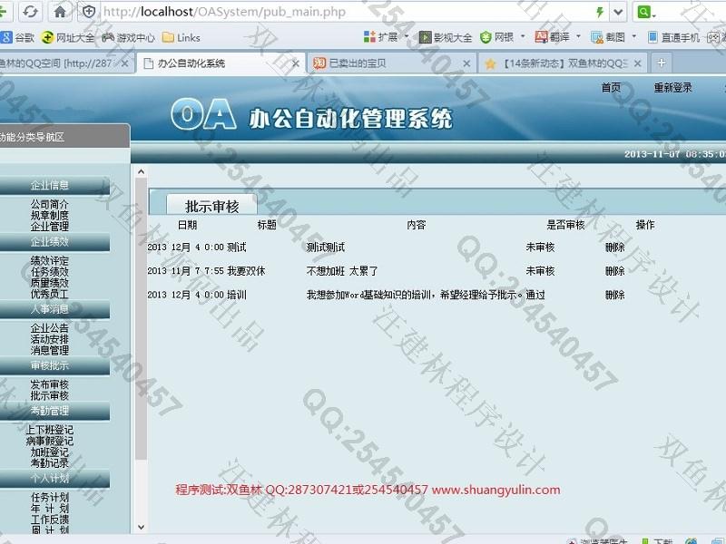Close the 14条新动态 tab
Screen dimensions: 726x544
coord(638,63)
